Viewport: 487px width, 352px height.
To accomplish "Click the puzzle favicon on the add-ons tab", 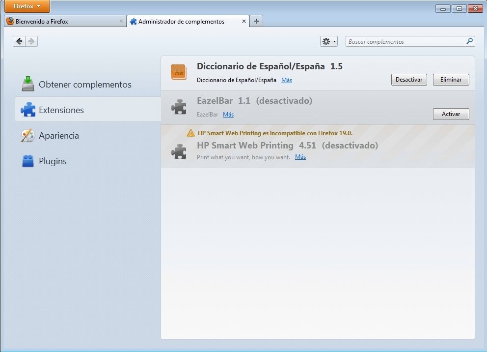I will [x=133, y=21].
